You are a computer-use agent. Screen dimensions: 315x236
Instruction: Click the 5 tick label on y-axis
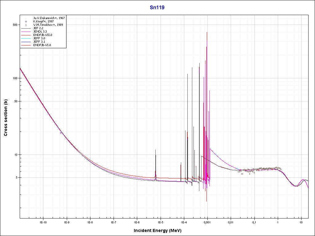[x=16, y=178]
